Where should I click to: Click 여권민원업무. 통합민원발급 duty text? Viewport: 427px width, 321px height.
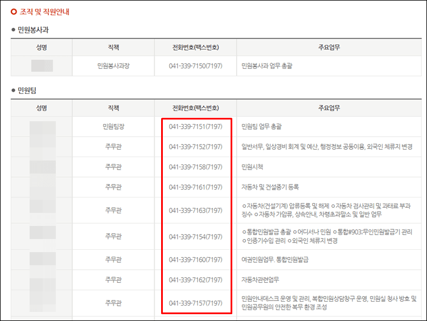pos(275,260)
